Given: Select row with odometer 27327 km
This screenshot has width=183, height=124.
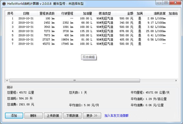Looking at the screenshot, I should (91, 40).
